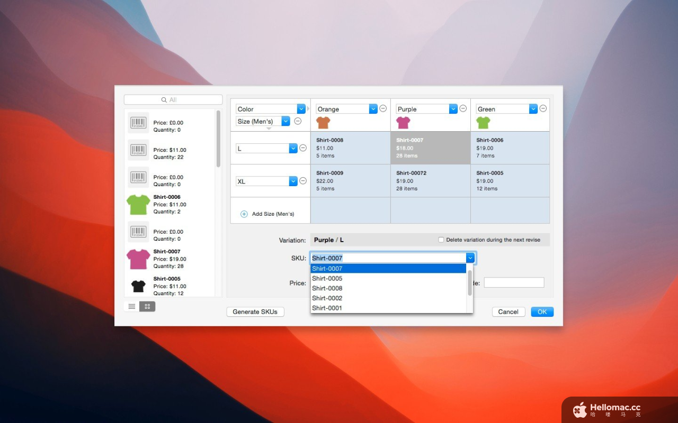Screen dimensions: 678x423
Task: Select the Shirt-0009 Orange XL cell
Action: coord(351,181)
